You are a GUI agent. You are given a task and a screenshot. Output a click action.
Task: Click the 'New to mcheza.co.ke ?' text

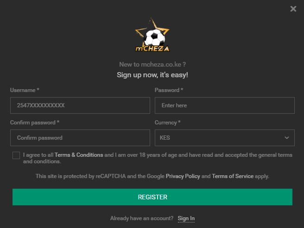pos(152,64)
